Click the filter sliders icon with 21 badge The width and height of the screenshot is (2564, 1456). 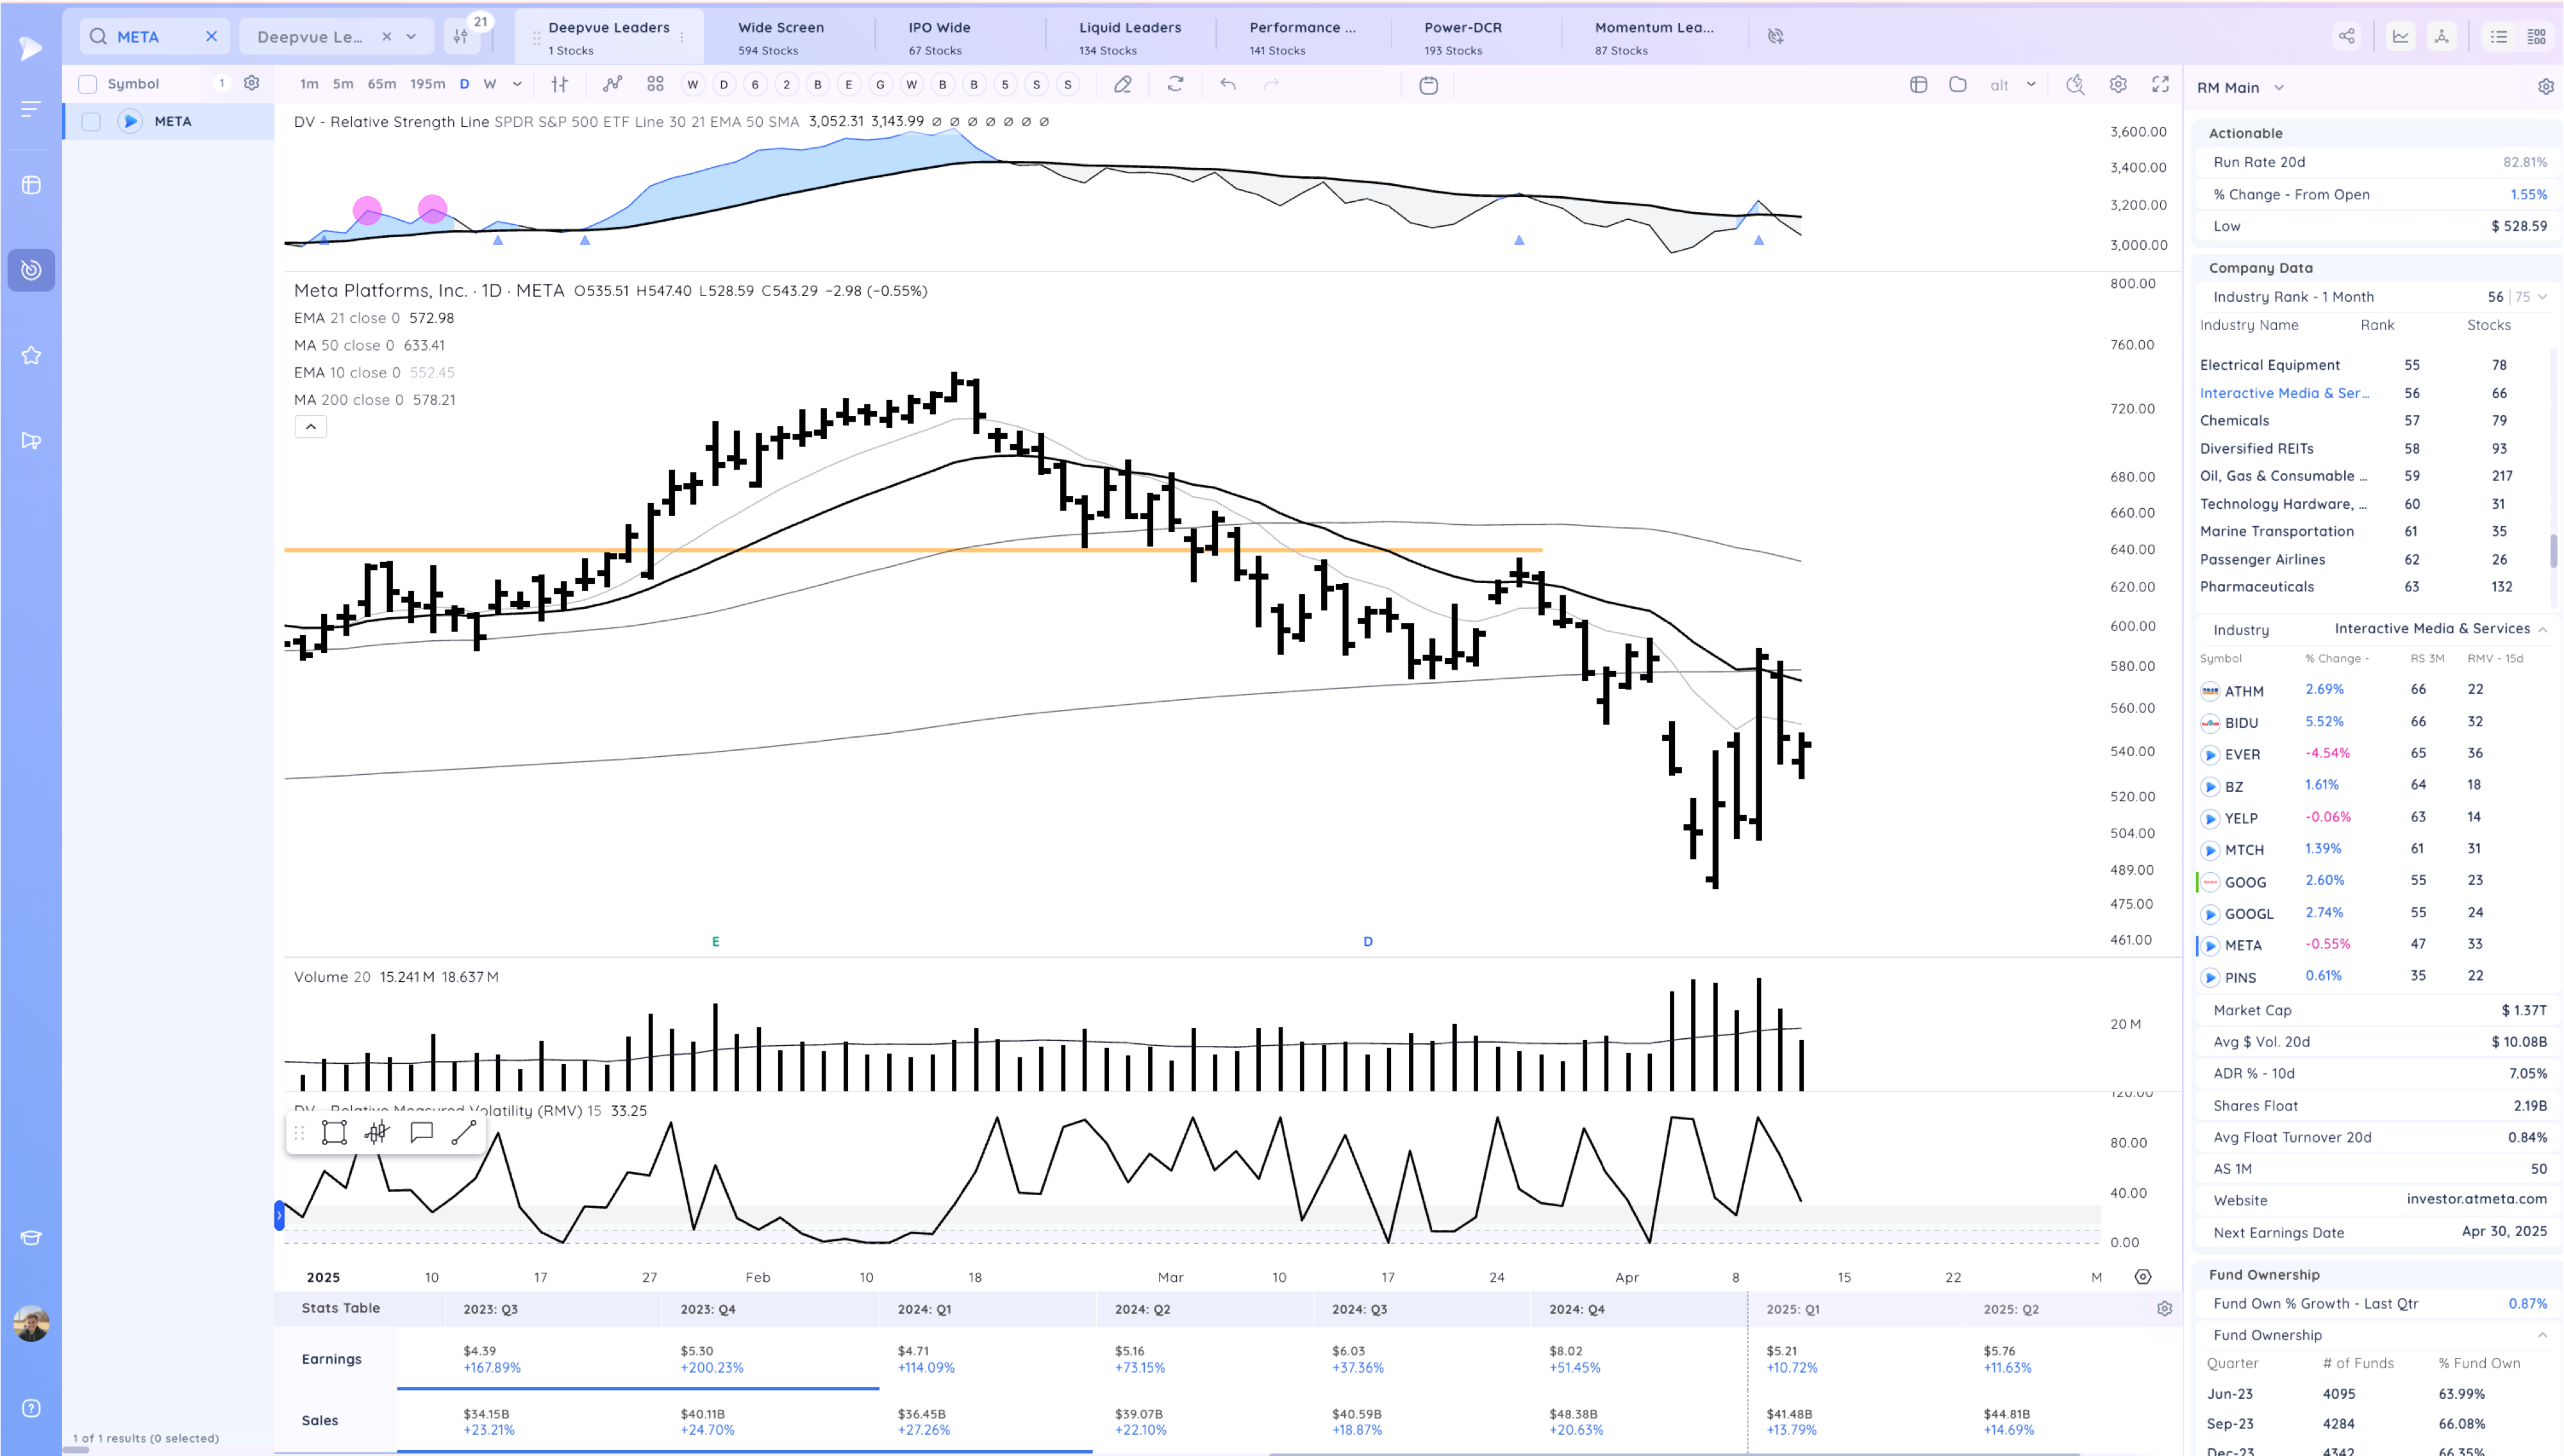point(461,36)
